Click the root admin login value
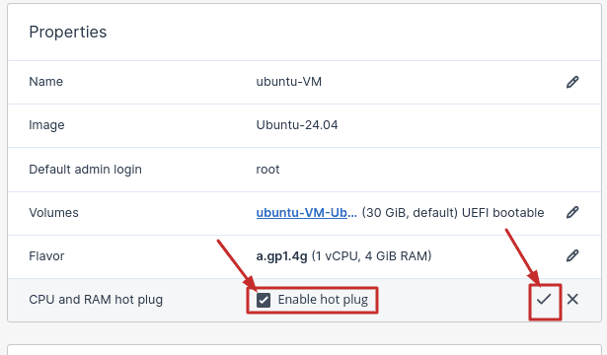Image resolution: width=607 pixels, height=355 pixels. pyautogui.click(x=267, y=170)
